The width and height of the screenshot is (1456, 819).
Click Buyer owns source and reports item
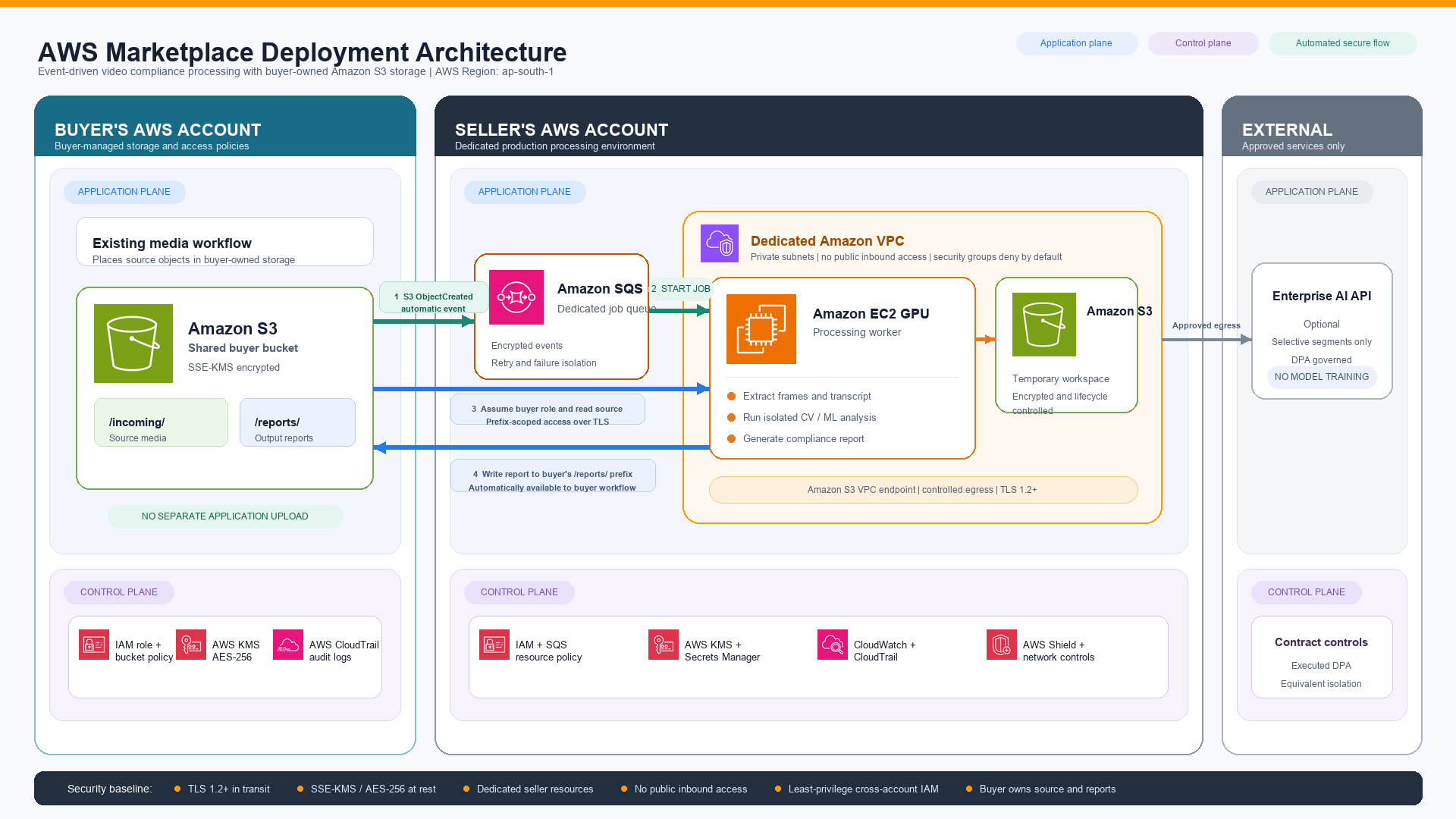1047,789
